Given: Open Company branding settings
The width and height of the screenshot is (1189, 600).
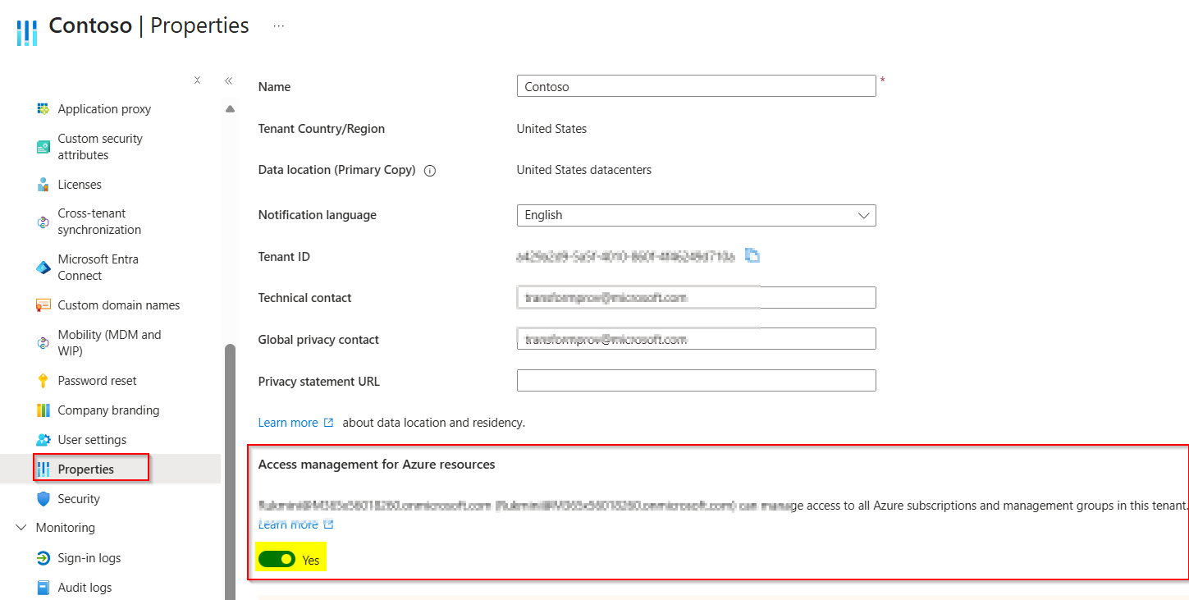Looking at the screenshot, I should (108, 410).
